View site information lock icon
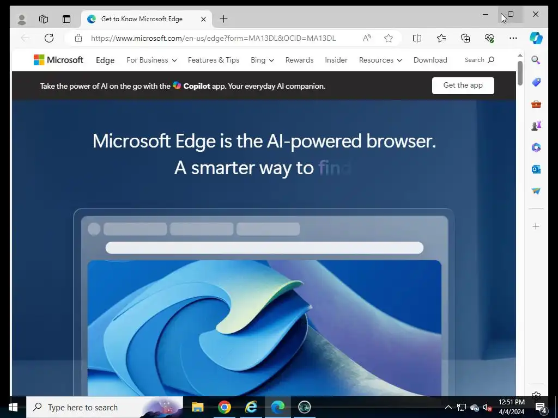This screenshot has width=558, height=418. [78, 38]
